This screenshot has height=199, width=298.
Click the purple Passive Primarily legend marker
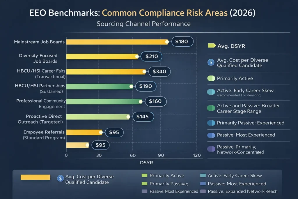210,149
